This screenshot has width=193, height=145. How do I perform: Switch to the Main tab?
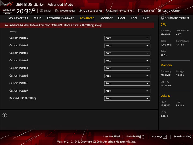tap(38, 18)
